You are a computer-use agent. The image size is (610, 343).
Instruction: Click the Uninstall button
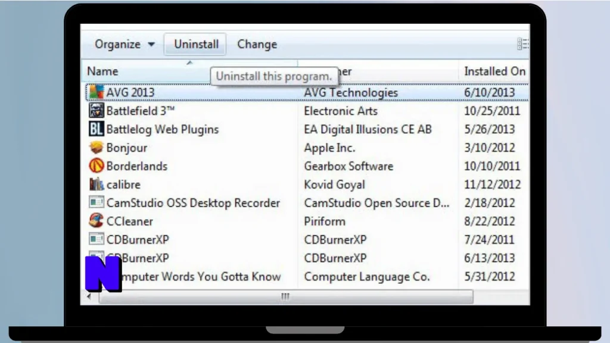pyautogui.click(x=195, y=44)
